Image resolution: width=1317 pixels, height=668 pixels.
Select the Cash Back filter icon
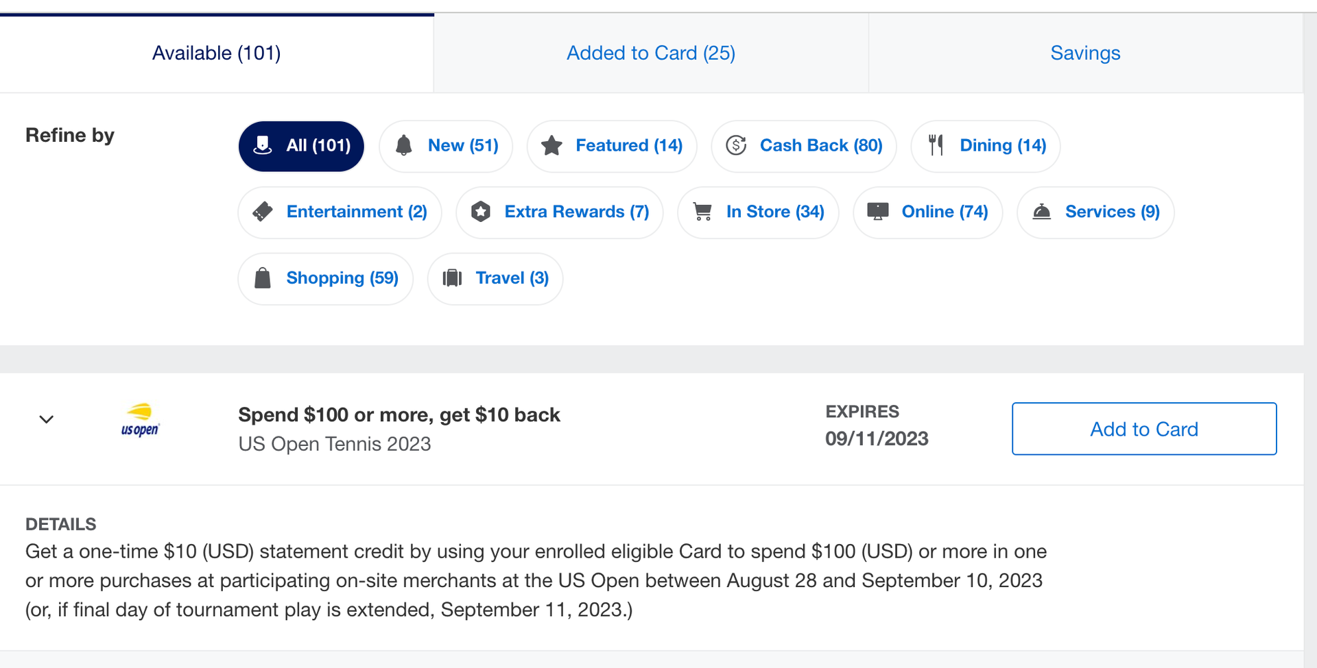(x=736, y=145)
